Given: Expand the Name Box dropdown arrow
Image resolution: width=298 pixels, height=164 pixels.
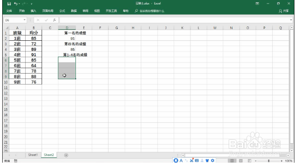Looking at the screenshot, I should (24, 20).
